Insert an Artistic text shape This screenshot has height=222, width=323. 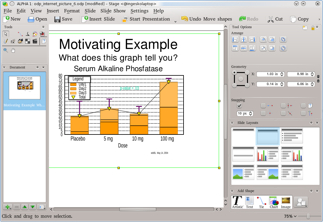tap(237, 202)
